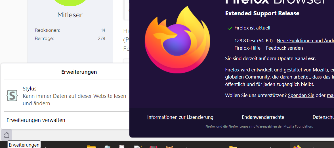Click the Update-Kanal esr sentence
Screen dimensions: 334x148
[x=270, y=58]
